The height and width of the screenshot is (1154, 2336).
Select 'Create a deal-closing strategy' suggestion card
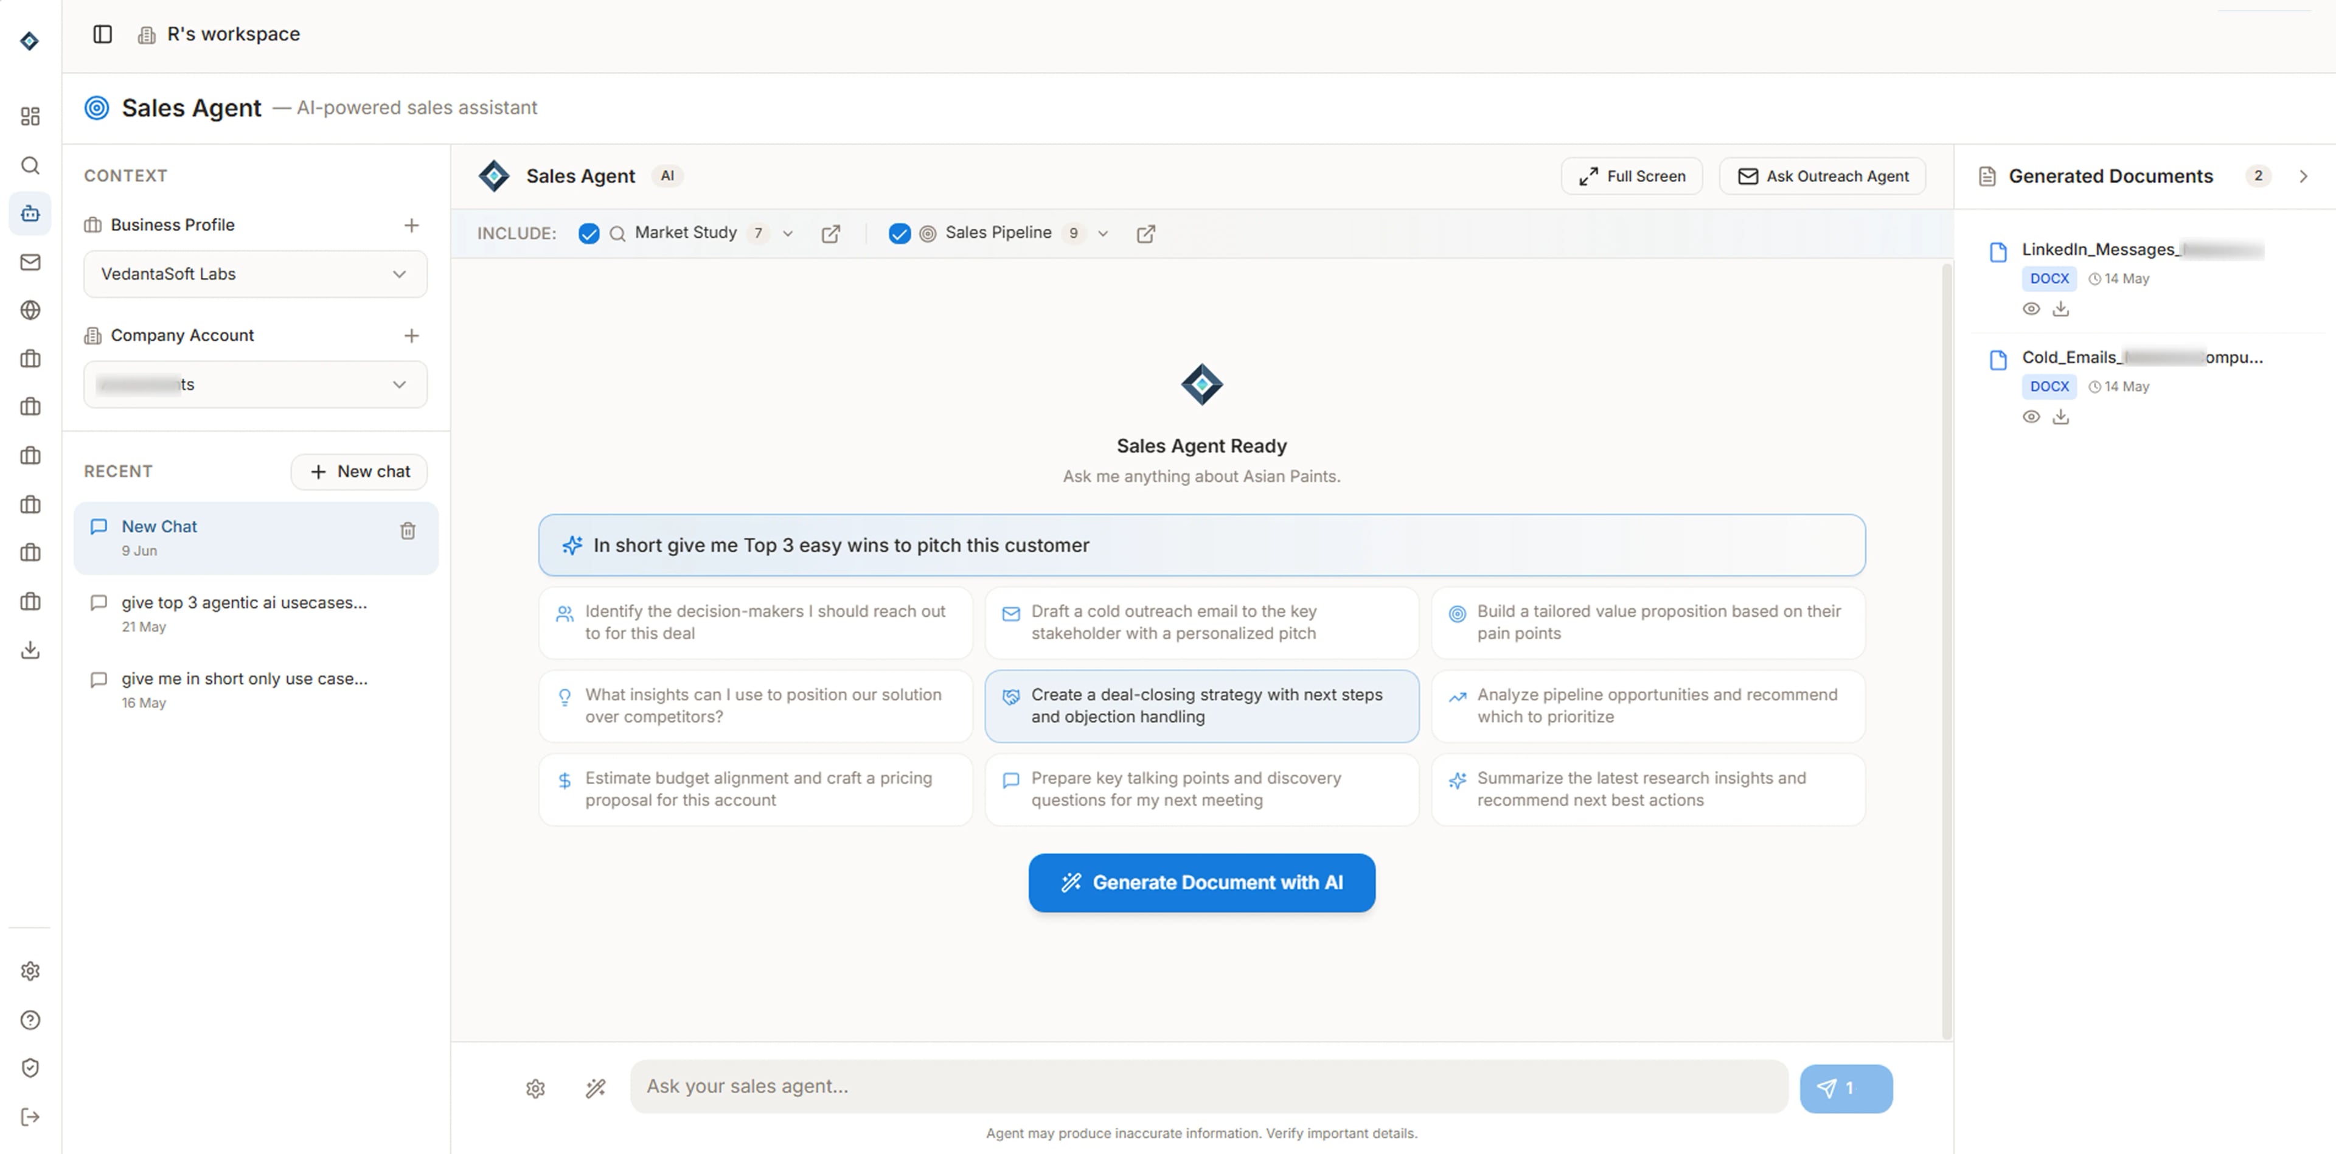[1201, 705]
